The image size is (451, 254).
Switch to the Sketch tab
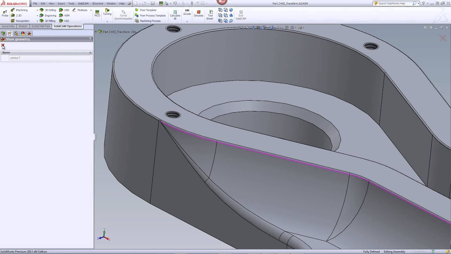coord(23,26)
